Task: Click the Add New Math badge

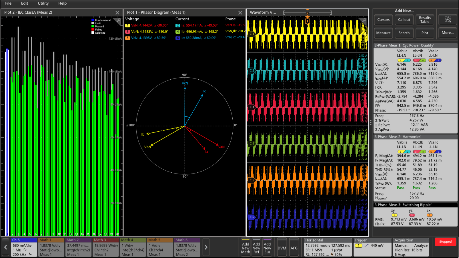Action: (x=246, y=247)
